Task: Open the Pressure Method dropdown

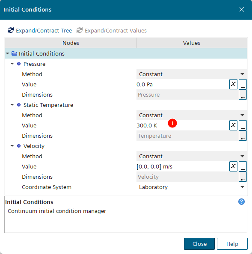Action: click(x=192, y=74)
